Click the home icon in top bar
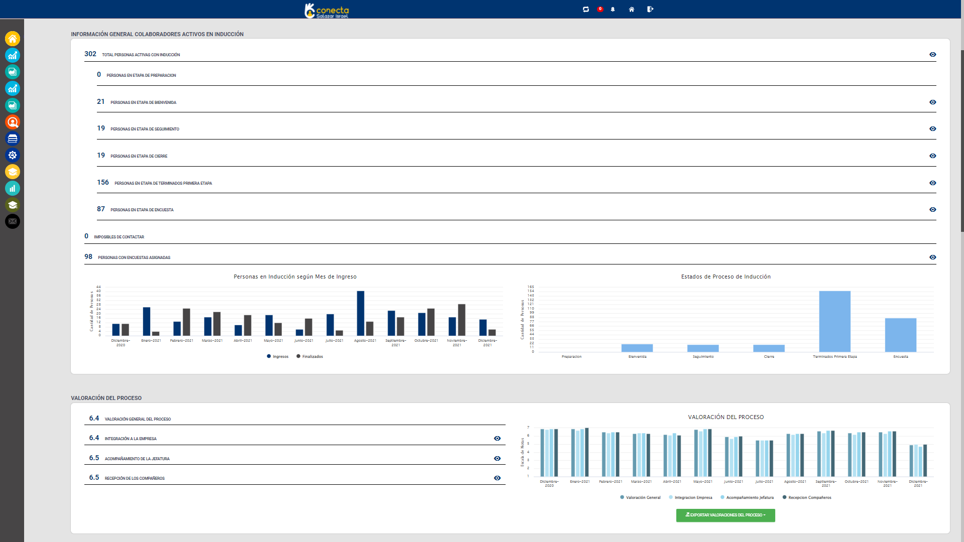The height and width of the screenshot is (542, 964). click(631, 9)
